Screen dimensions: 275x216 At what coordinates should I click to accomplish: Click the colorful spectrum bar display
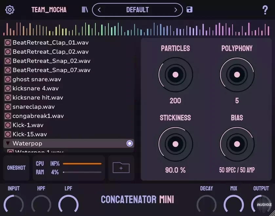pyautogui.click(x=136, y=29)
